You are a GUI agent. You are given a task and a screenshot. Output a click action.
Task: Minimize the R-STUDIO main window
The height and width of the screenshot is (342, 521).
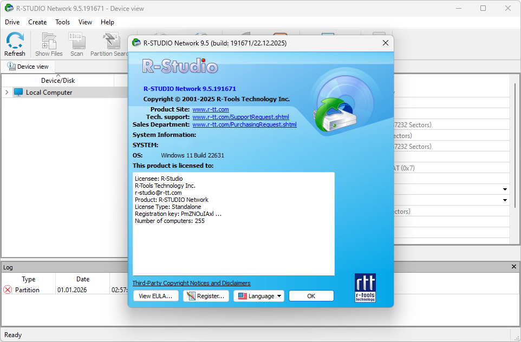click(459, 8)
